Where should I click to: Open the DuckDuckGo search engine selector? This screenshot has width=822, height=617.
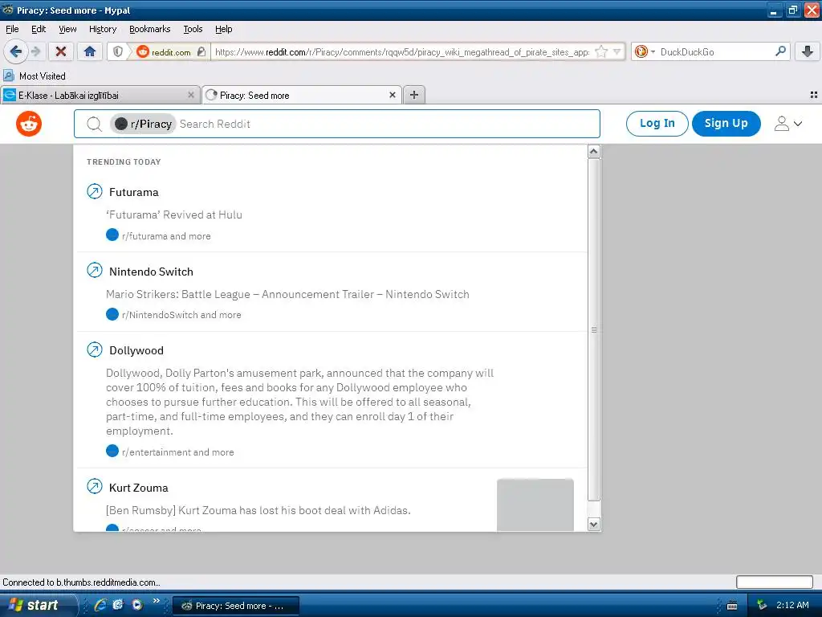(645, 51)
